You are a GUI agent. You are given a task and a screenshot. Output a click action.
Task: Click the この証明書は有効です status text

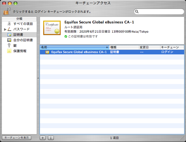point(83,36)
